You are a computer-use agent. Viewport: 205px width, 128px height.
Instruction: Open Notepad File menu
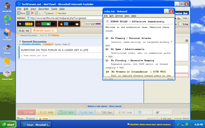point(106,16)
